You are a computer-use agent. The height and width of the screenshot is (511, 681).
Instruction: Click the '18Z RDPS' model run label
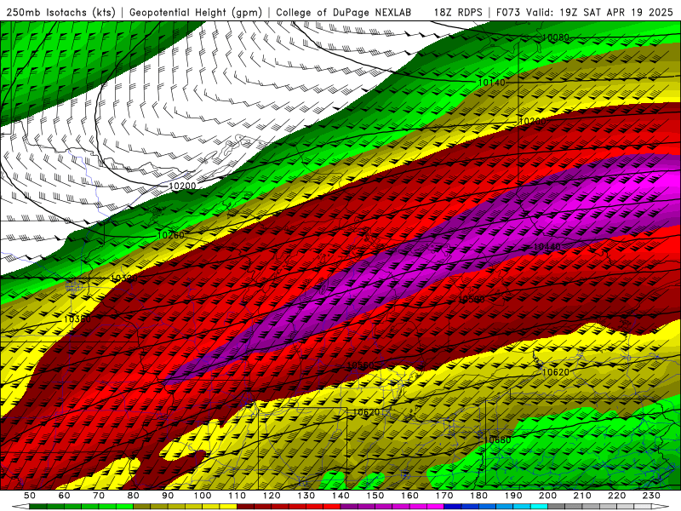pos(458,12)
